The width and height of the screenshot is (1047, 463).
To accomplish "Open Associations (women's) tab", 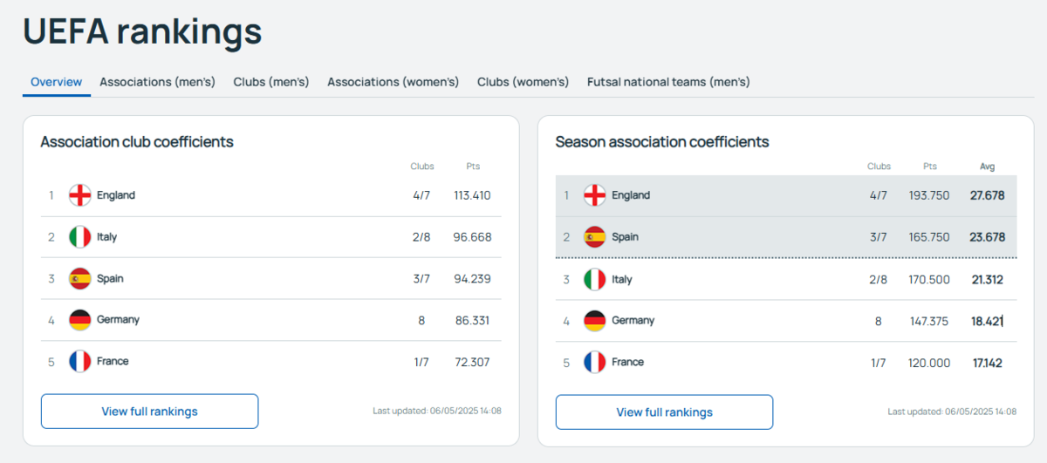I will point(393,82).
